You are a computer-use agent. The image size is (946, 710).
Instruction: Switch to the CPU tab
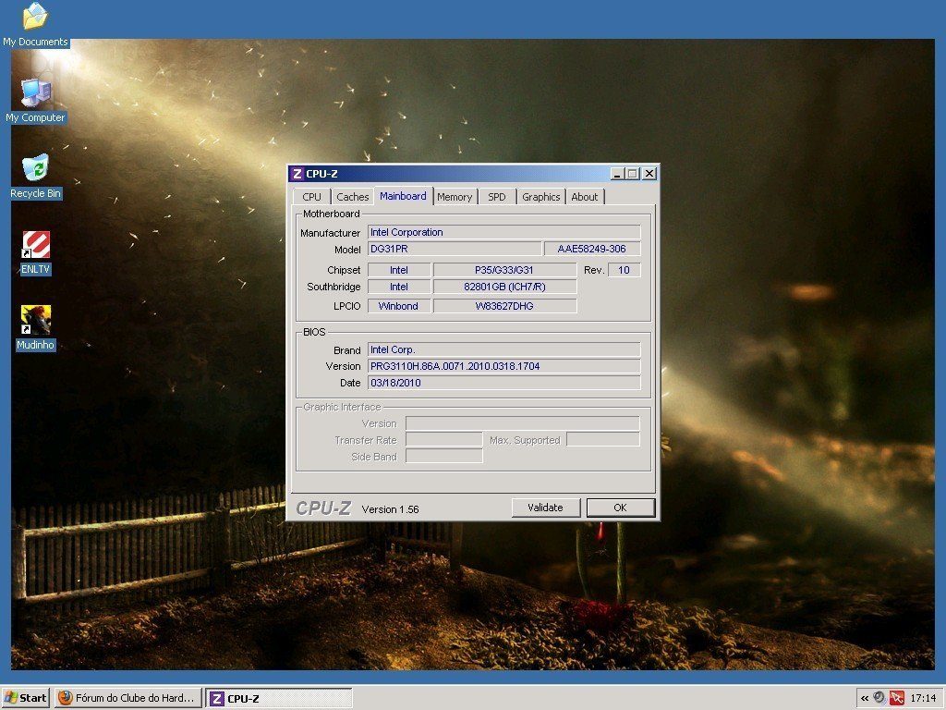tap(311, 197)
